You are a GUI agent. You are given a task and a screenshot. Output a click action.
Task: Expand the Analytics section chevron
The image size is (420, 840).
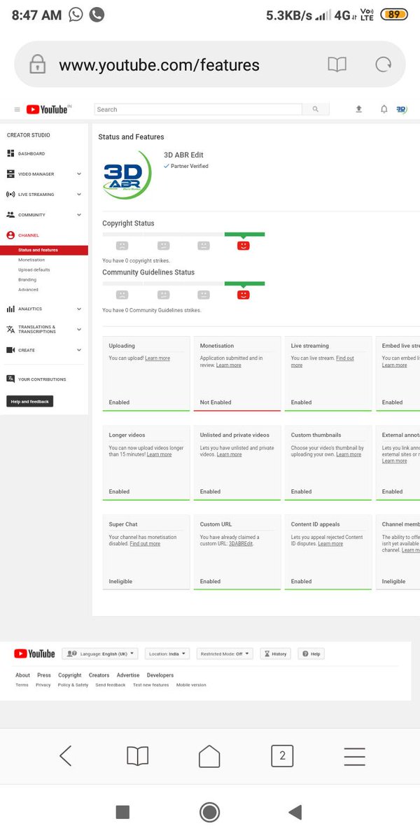click(x=79, y=309)
